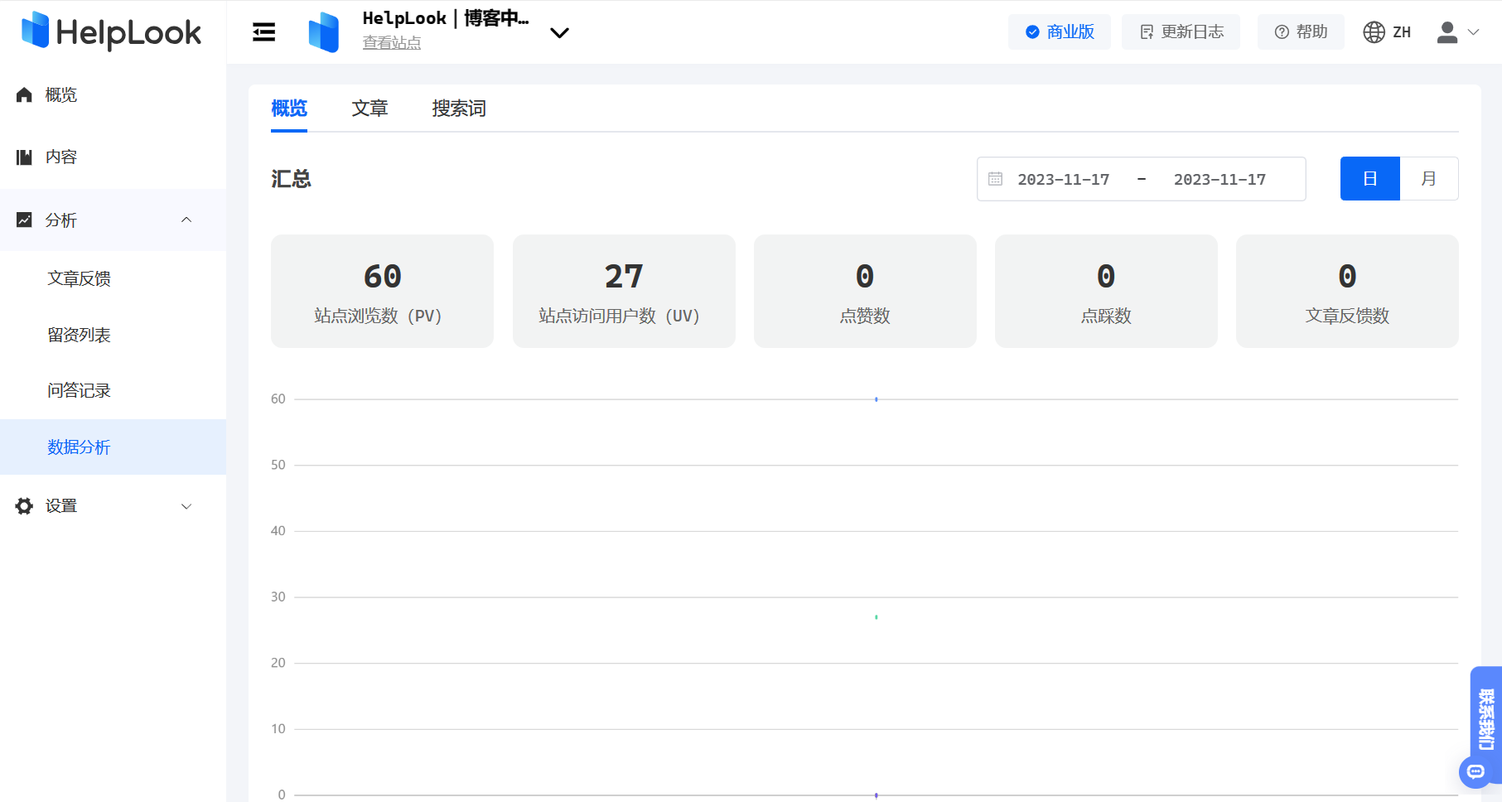Viewport: 1502px width, 802px height.
Task: Switch chart granularity to 月 (month)
Action: coord(1428,179)
